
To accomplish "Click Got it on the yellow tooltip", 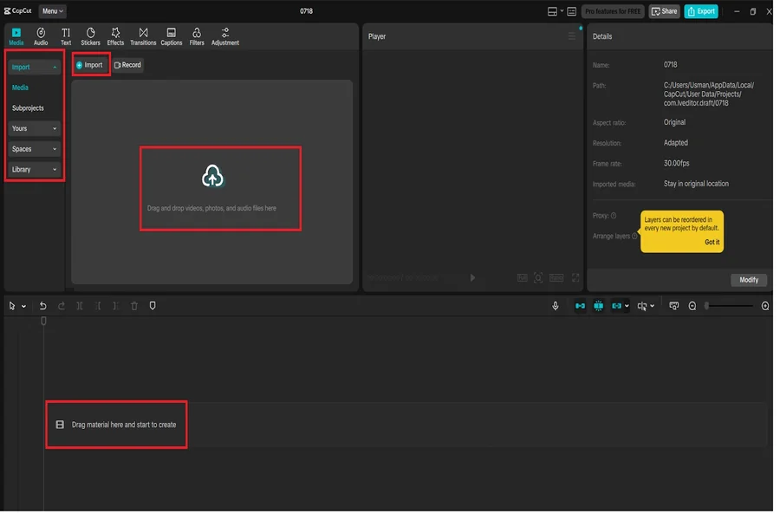I will coord(712,242).
